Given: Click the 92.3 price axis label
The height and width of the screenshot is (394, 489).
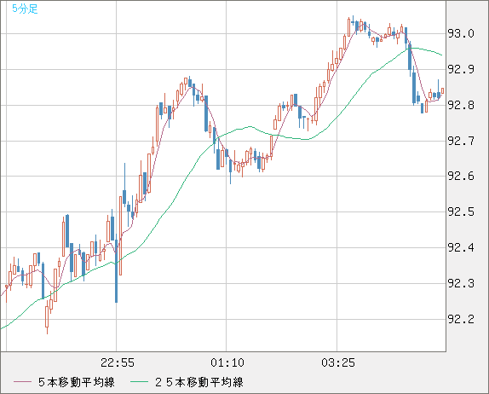Looking at the screenshot, I should [x=461, y=283].
